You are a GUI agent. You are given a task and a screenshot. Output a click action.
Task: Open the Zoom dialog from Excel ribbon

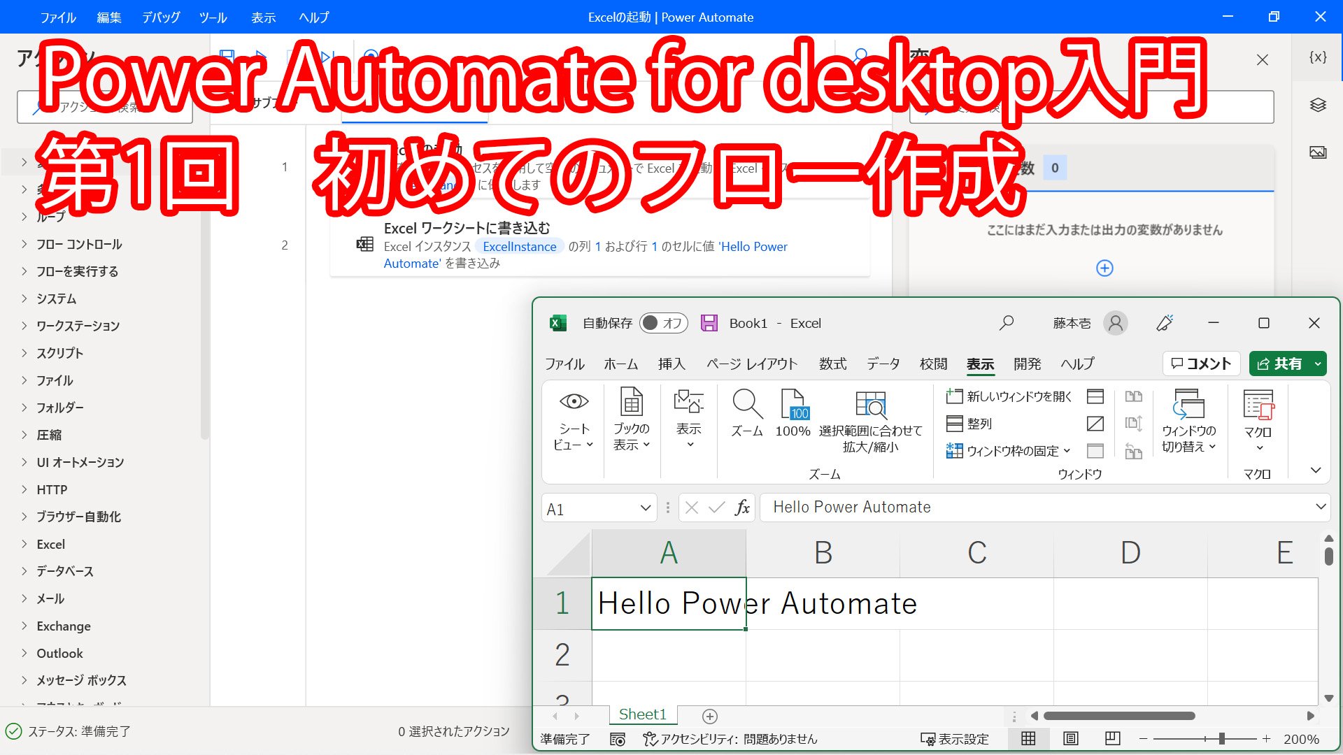(747, 413)
